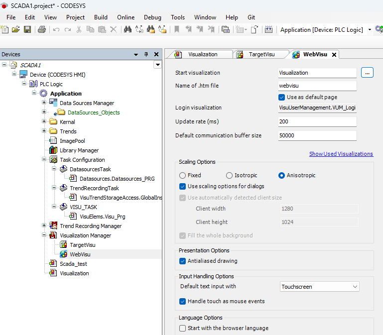
Task: Expand the Trend Recording Manager node
Action: tap(44, 225)
